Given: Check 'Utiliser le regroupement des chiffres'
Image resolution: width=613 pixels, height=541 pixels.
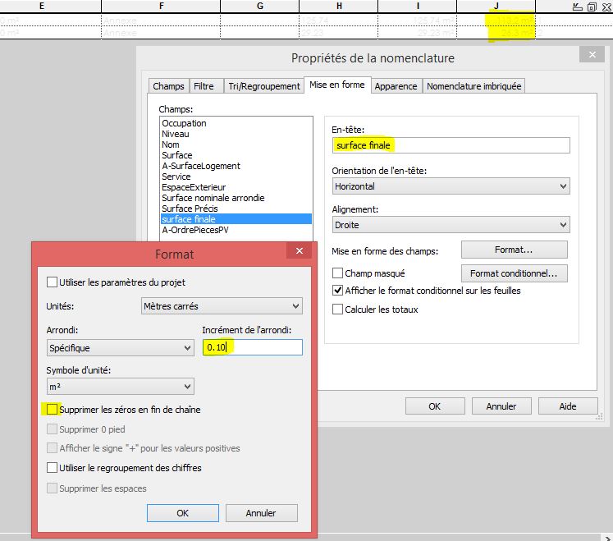Looking at the screenshot, I should click(x=53, y=468).
